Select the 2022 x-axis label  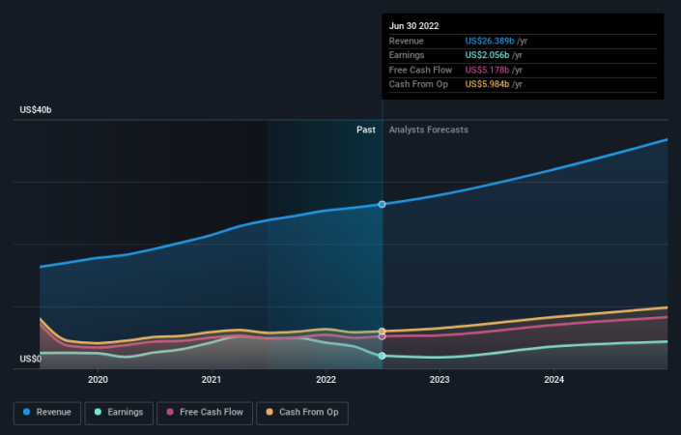[326, 380]
